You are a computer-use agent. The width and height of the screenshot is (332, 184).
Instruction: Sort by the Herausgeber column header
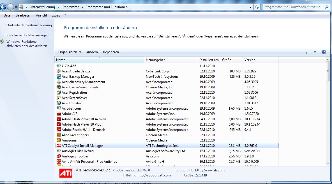pos(171,60)
